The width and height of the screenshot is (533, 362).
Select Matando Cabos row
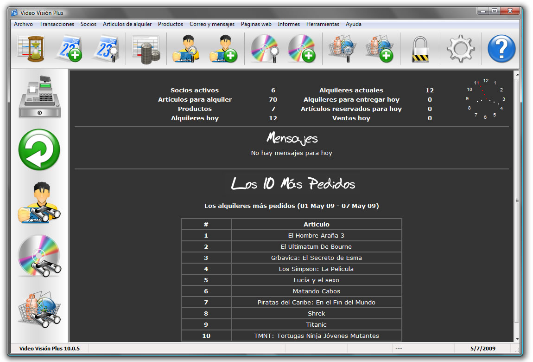coord(292,291)
